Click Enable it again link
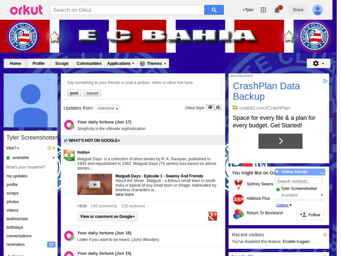The width and height of the screenshot is (341, 256). coord(297,242)
